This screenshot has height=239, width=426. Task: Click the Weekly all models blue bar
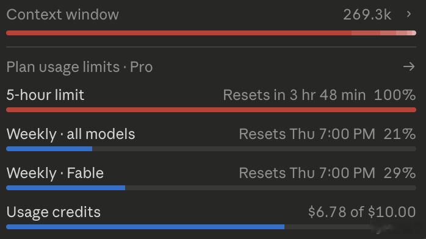(211, 149)
